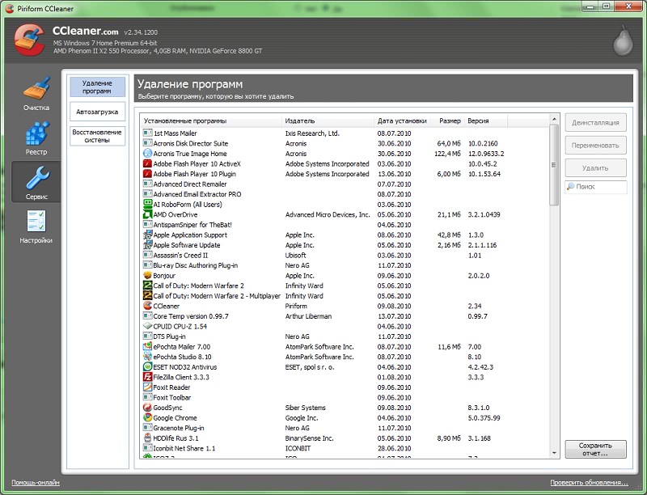Click the scrollbar up arrow
This screenshot has height=495, width=647.
[x=554, y=119]
